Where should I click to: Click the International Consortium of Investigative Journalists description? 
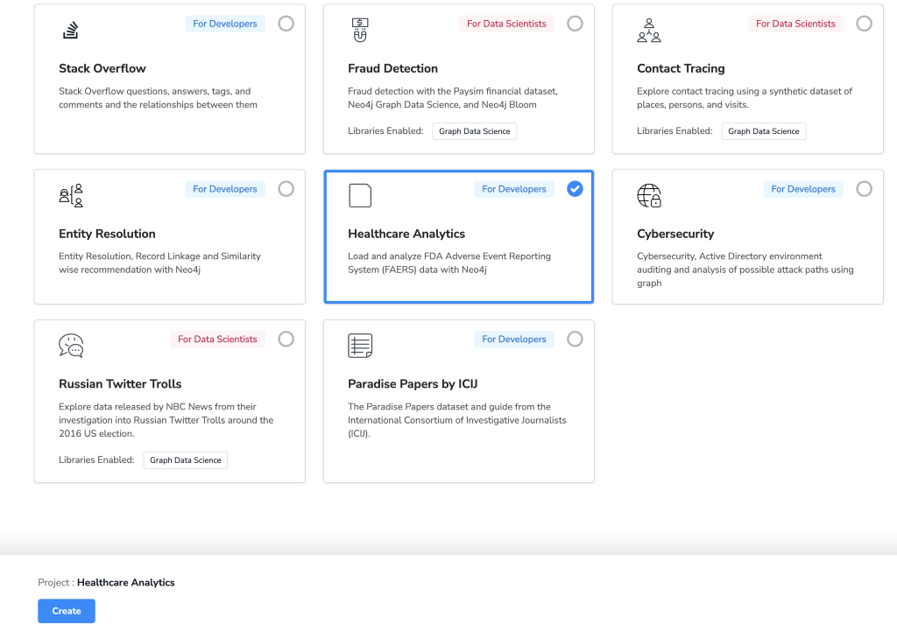[x=457, y=420]
